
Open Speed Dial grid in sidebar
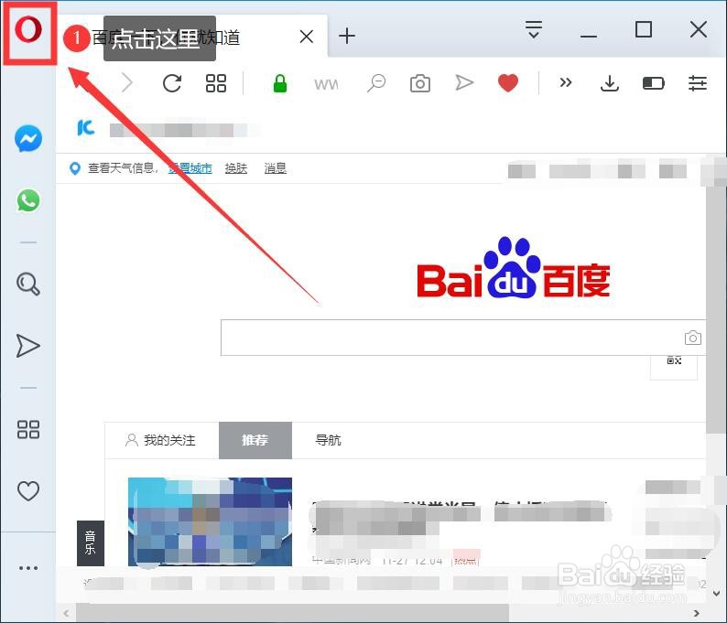tap(28, 429)
